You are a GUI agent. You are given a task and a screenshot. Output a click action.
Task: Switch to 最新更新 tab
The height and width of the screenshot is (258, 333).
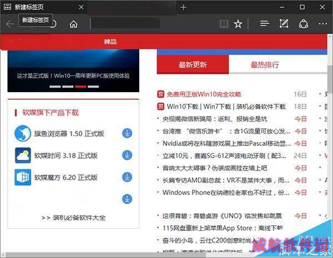tap(193, 64)
